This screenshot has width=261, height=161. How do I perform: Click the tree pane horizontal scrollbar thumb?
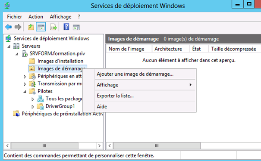[44, 146]
